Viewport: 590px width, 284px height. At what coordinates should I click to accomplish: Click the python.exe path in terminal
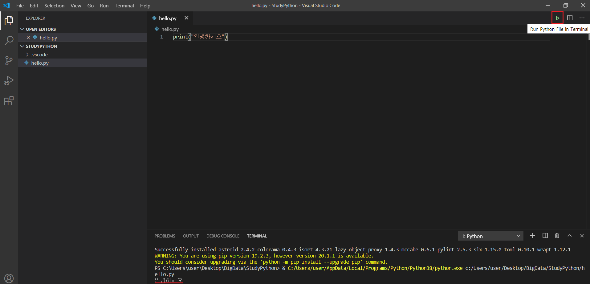(375, 268)
